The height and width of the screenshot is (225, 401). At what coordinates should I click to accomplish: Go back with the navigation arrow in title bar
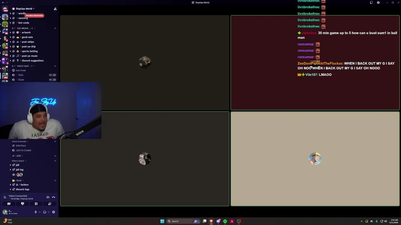point(3,2)
